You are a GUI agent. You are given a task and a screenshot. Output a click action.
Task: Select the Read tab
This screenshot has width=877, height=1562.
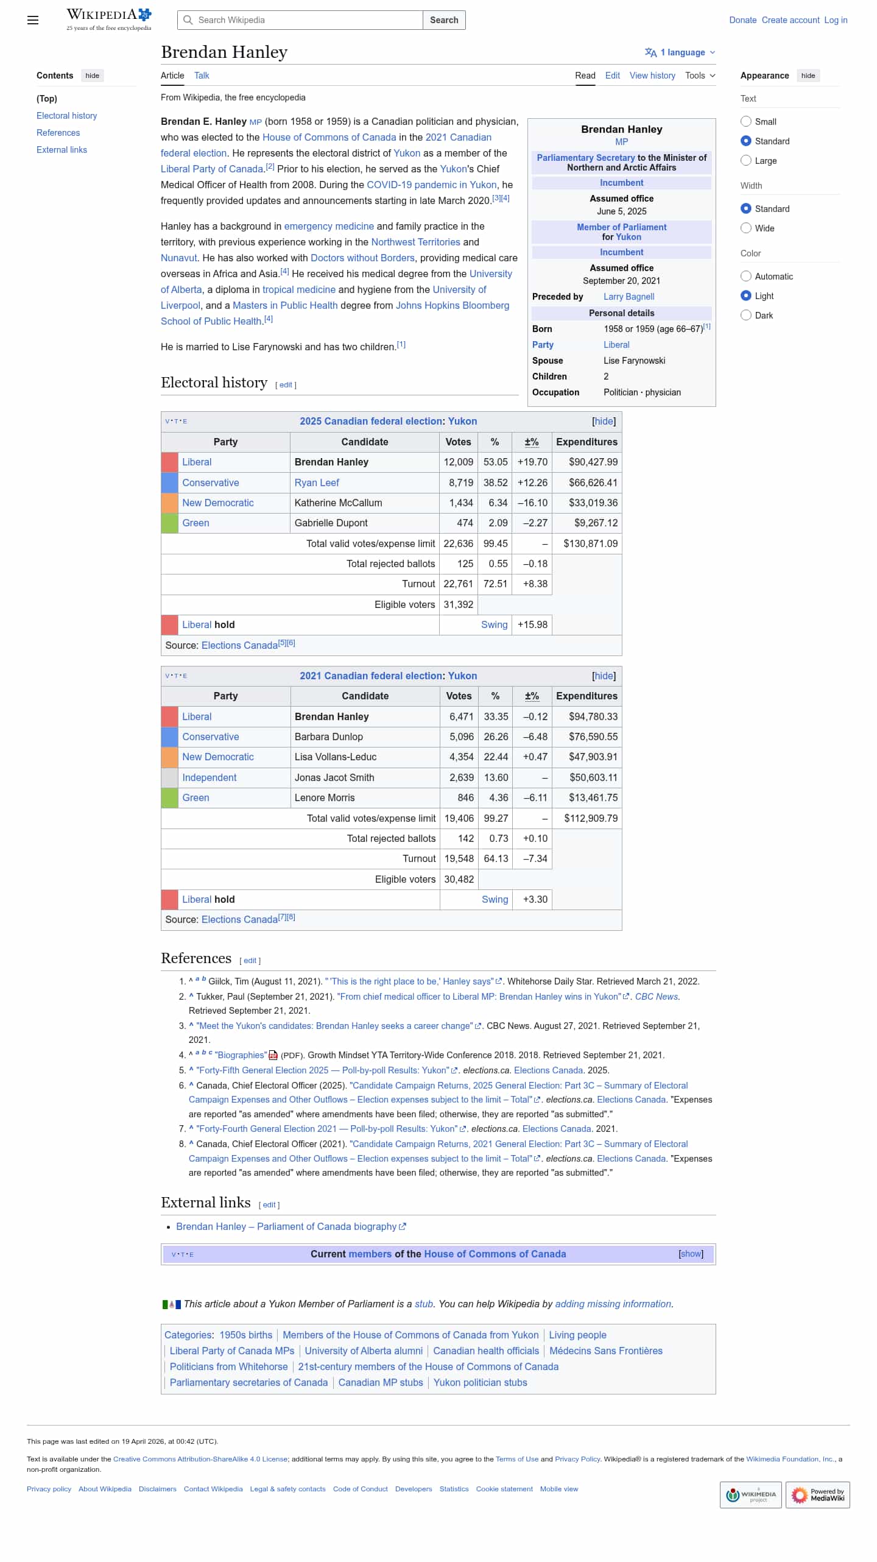pyautogui.click(x=585, y=76)
